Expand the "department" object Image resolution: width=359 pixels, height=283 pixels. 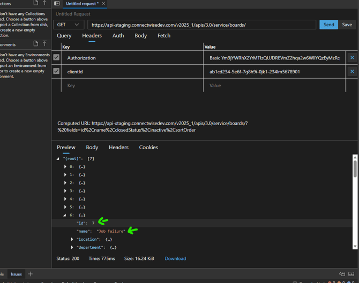(x=72, y=247)
